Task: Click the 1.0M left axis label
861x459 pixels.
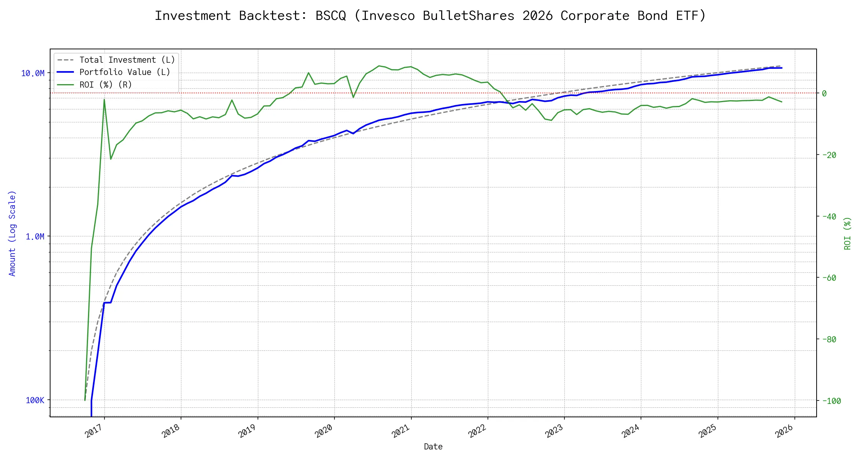Action: 35,237
